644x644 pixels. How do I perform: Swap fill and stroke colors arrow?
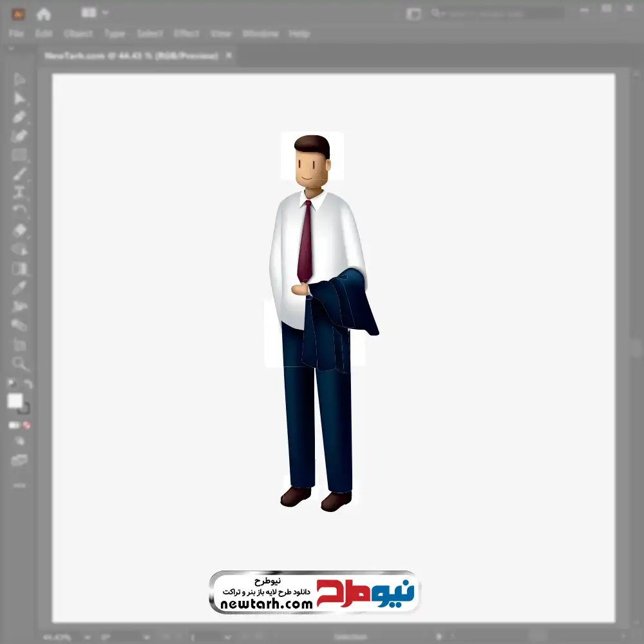click(28, 384)
